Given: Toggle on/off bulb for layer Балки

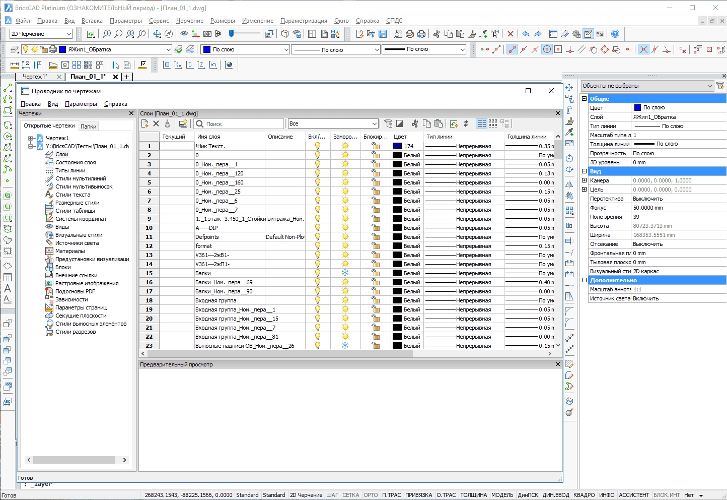Looking at the screenshot, I should pyautogui.click(x=318, y=273).
